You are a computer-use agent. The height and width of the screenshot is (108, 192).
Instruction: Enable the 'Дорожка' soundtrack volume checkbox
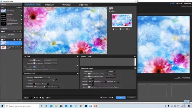pyautogui.click(x=89, y=87)
